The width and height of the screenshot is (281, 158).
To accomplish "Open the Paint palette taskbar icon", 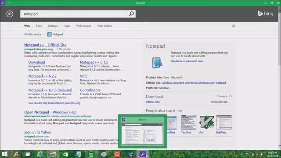I will coord(104,154).
